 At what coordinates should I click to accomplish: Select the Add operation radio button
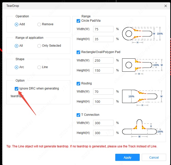[17, 24]
